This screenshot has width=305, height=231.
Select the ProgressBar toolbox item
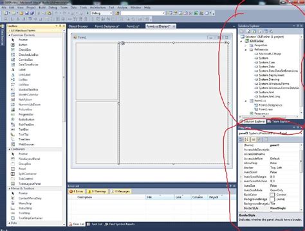point(26,114)
